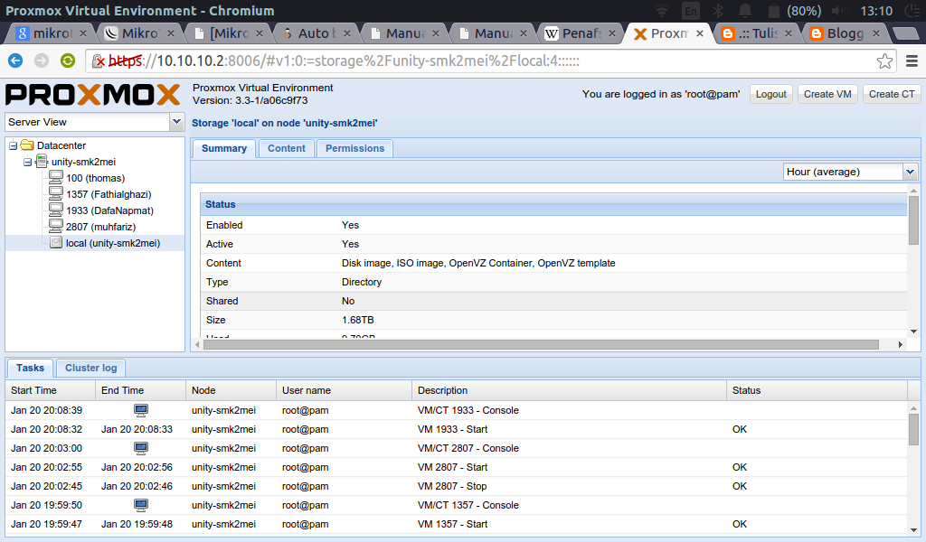Image resolution: width=926 pixels, height=542 pixels.
Task: Switch to the Tasks tab
Action: click(x=30, y=368)
